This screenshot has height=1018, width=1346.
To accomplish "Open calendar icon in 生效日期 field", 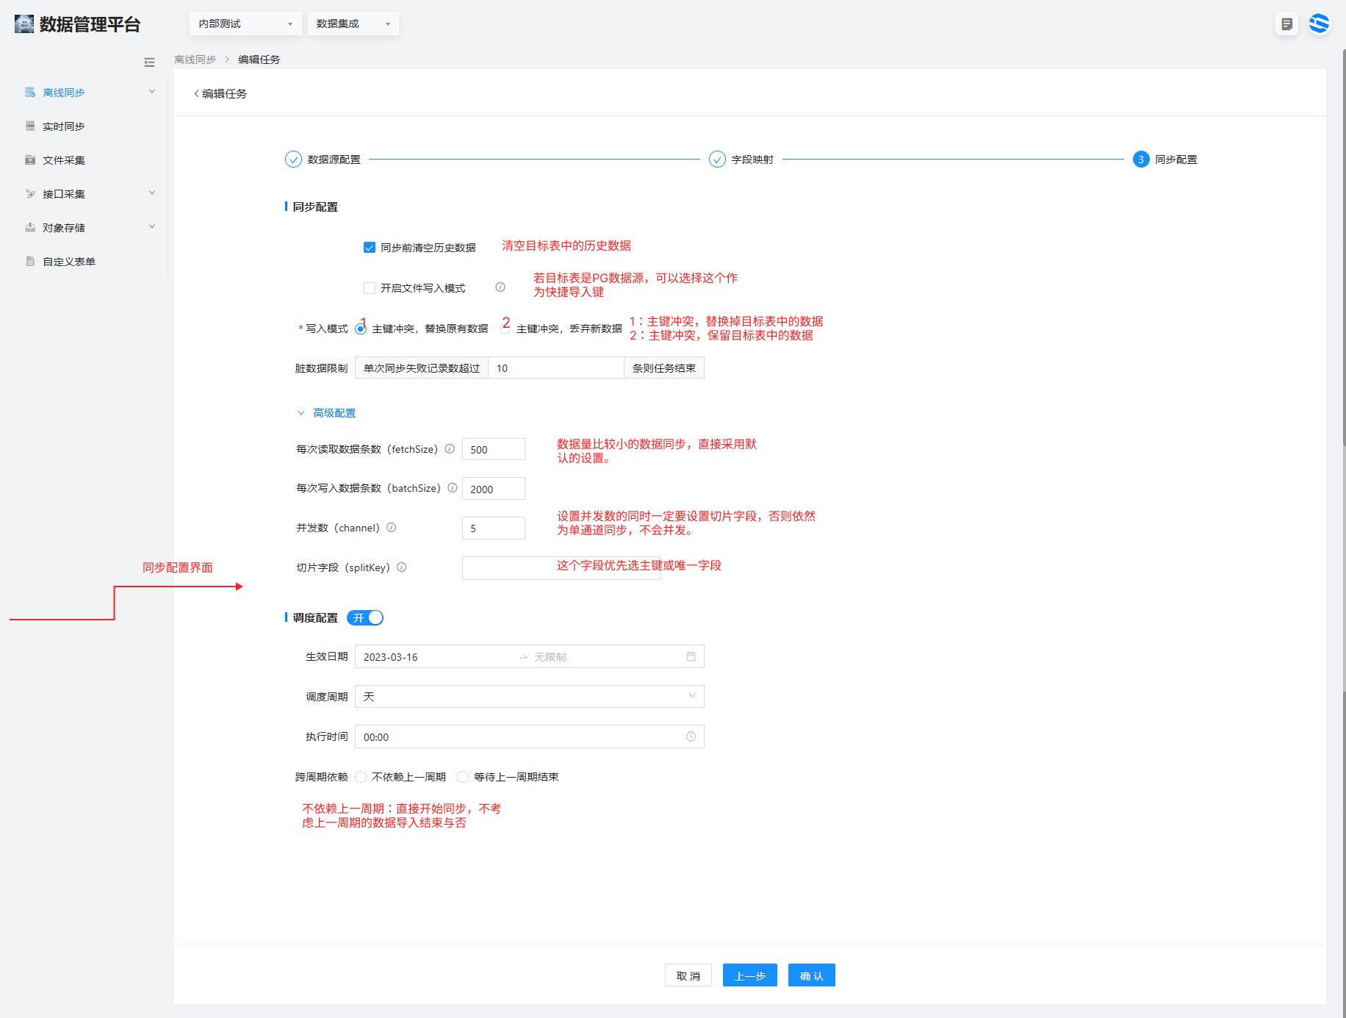I will 691,656.
